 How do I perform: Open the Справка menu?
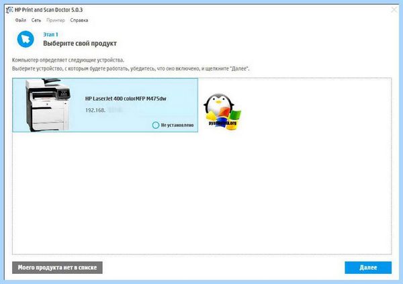click(x=79, y=20)
